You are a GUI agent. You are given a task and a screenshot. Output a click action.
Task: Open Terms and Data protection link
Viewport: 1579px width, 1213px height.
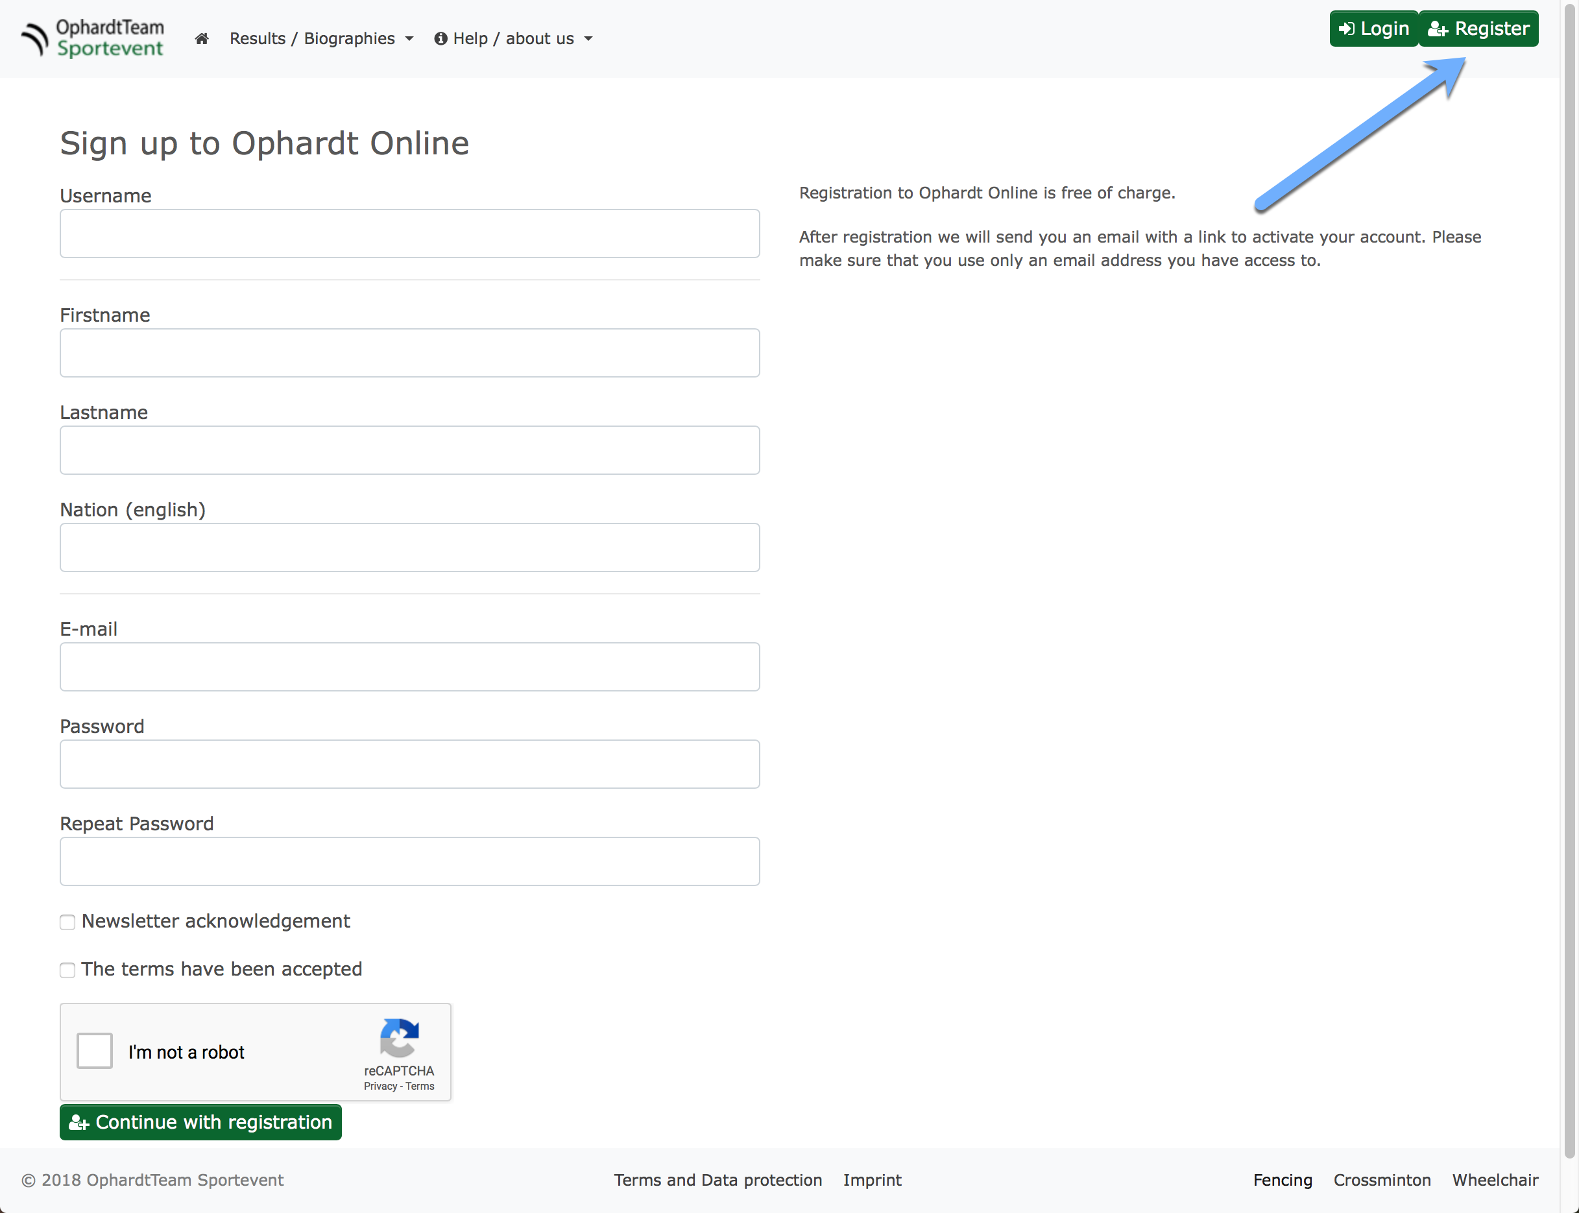point(717,1180)
